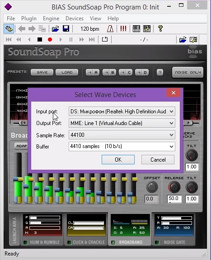Click the save floppy disk icon

coord(66,29)
